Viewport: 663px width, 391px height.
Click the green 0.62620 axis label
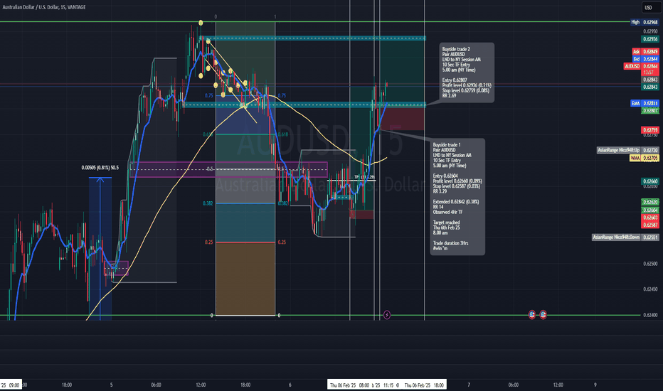point(650,202)
